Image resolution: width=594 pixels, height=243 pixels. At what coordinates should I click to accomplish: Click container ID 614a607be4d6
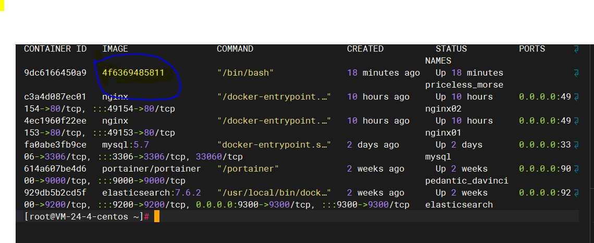point(55,169)
